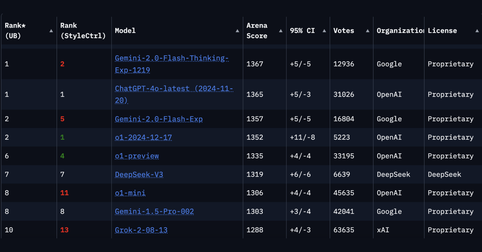
Task: Follow the o1-mini link
Action: pos(130,193)
